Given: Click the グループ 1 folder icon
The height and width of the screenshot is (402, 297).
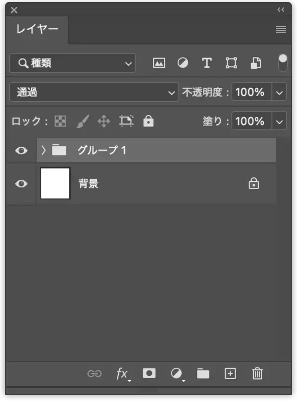Looking at the screenshot, I should (x=59, y=150).
